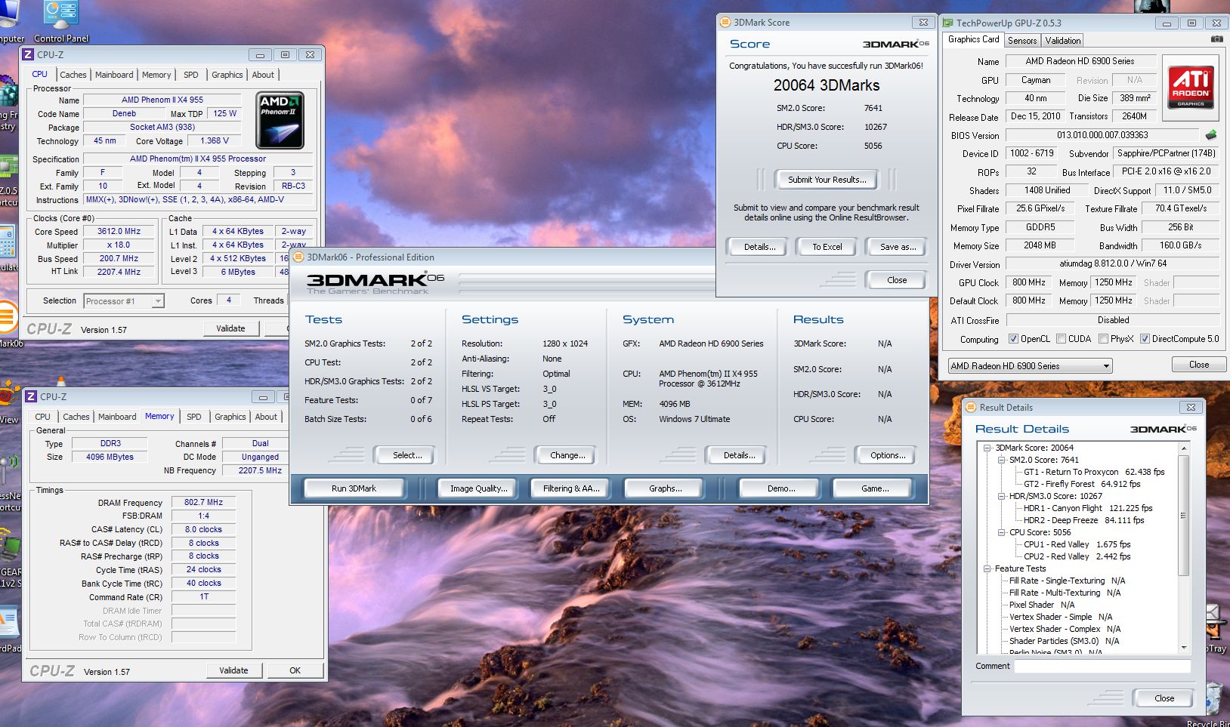
Task: Collapse the Feature Tests tree node
Action: 987,568
